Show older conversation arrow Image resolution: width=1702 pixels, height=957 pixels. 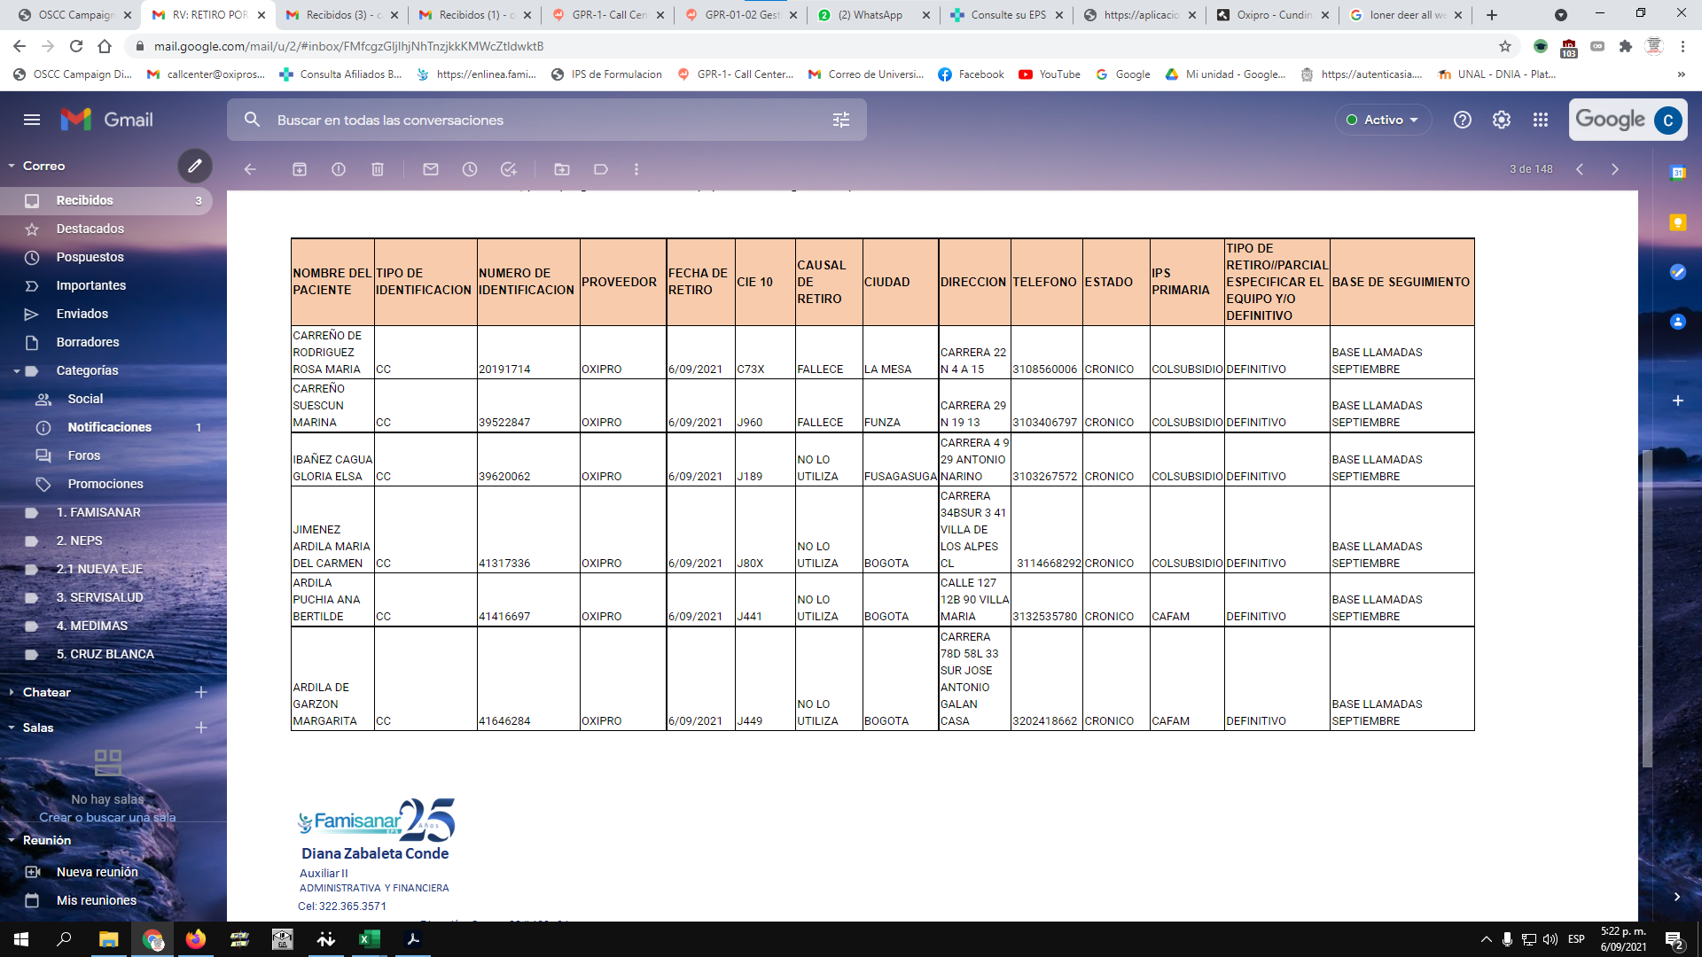1615,169
